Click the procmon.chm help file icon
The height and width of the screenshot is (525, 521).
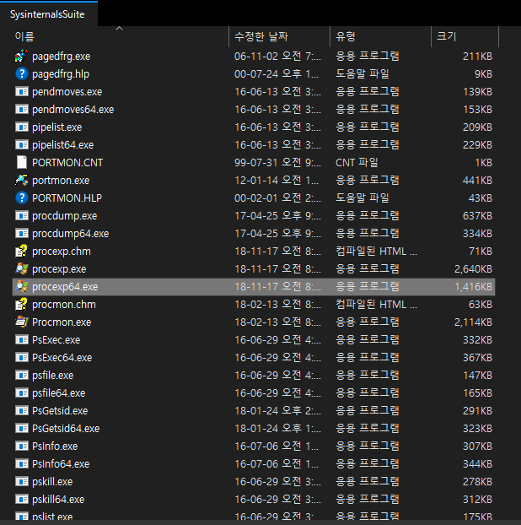(x=22, y=305)
